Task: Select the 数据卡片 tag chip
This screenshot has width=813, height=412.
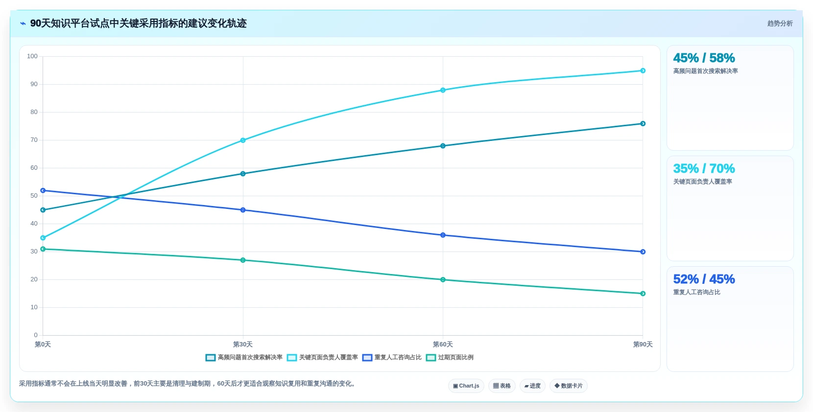Action: (x=569, y=386)
